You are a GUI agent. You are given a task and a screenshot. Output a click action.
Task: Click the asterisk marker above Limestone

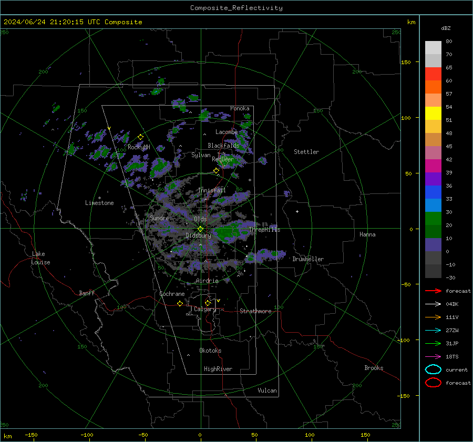[x=99, y=198]
